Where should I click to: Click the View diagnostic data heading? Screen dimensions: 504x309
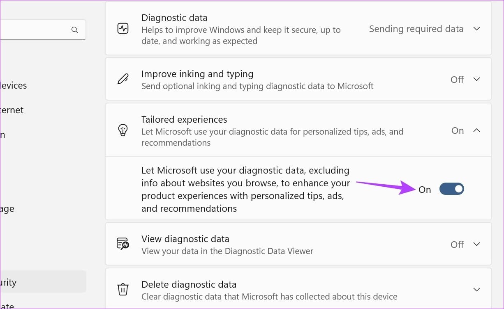point(185,239)
